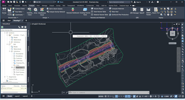Insert a Total Volume Table

tap(98, 12)
